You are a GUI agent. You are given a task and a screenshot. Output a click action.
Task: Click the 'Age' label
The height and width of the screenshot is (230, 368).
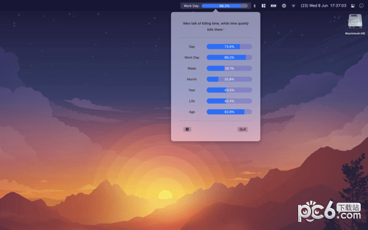pos(192,112)
